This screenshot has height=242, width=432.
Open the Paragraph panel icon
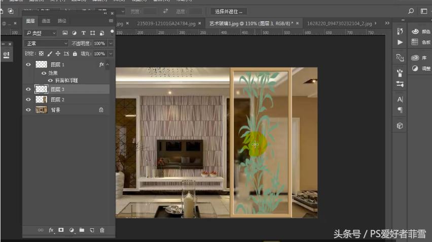(400, 110)
